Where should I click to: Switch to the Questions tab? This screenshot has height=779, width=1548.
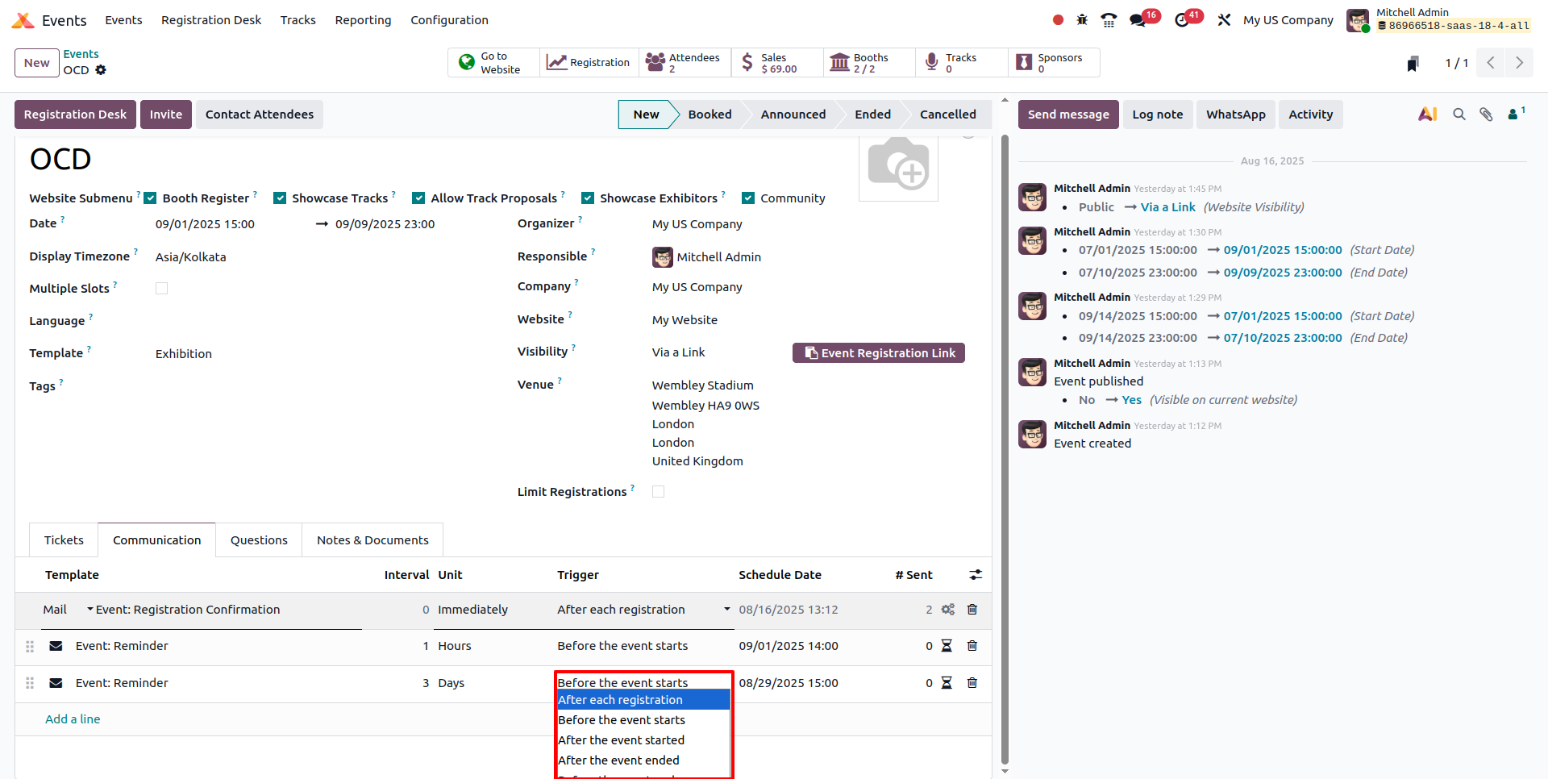tap(259, 540)
